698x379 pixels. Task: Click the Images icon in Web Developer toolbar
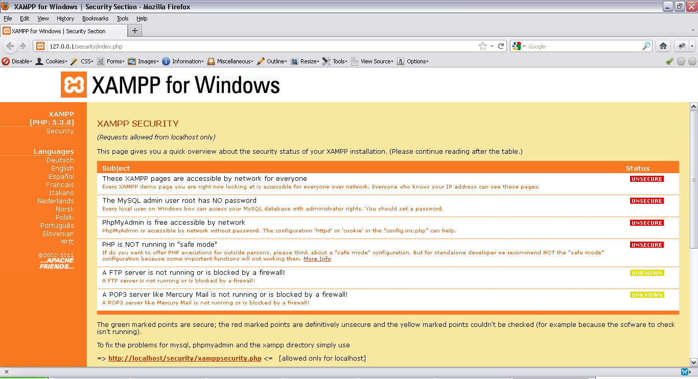[x=133, y=61]
